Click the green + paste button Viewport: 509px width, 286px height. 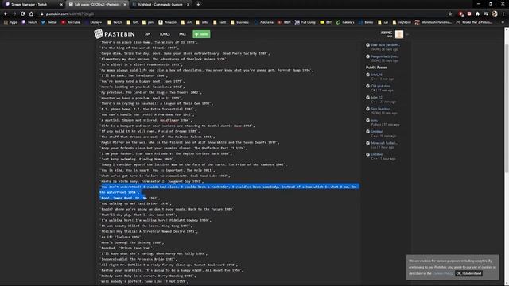tap(201, 34)
